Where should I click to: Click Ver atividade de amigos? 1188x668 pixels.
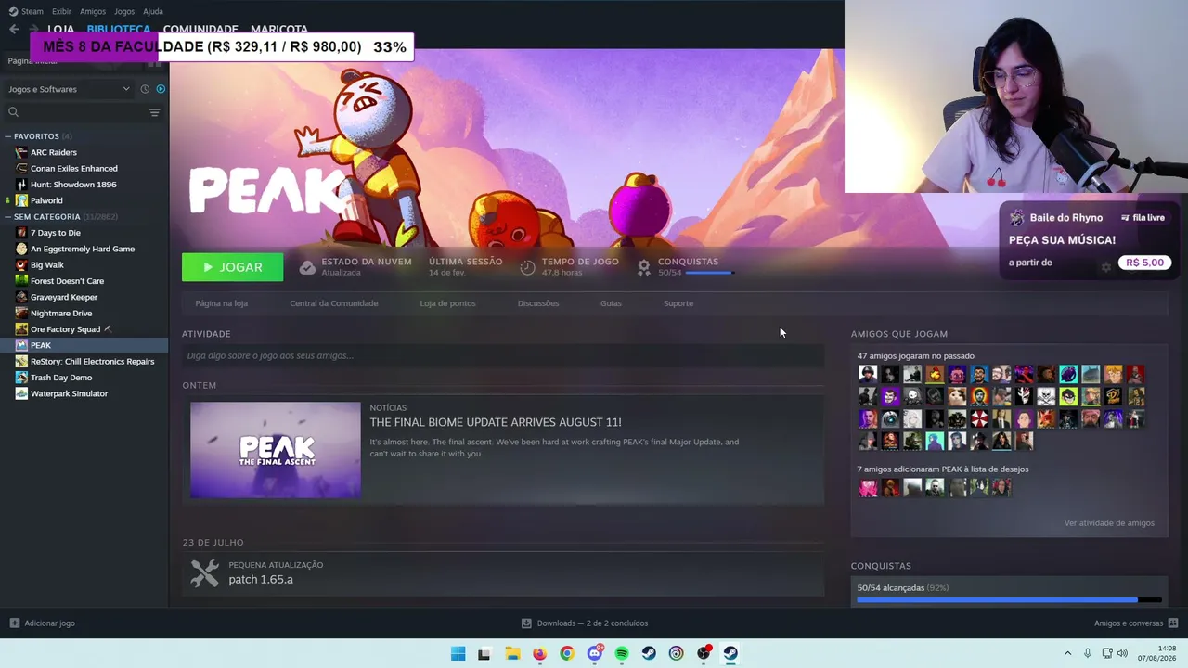tap(1109, 523)
